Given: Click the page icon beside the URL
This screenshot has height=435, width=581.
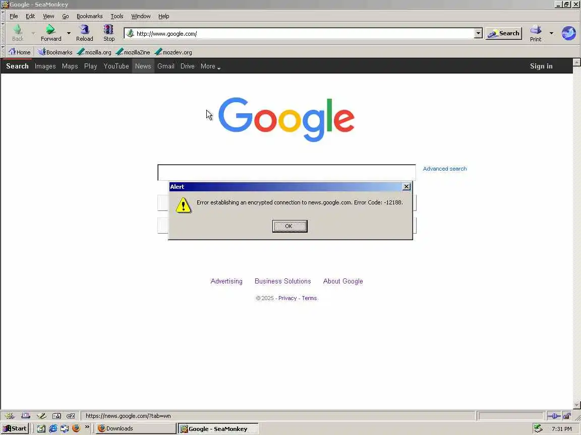Looking at the screenshot, I should (x=130, y=33).
